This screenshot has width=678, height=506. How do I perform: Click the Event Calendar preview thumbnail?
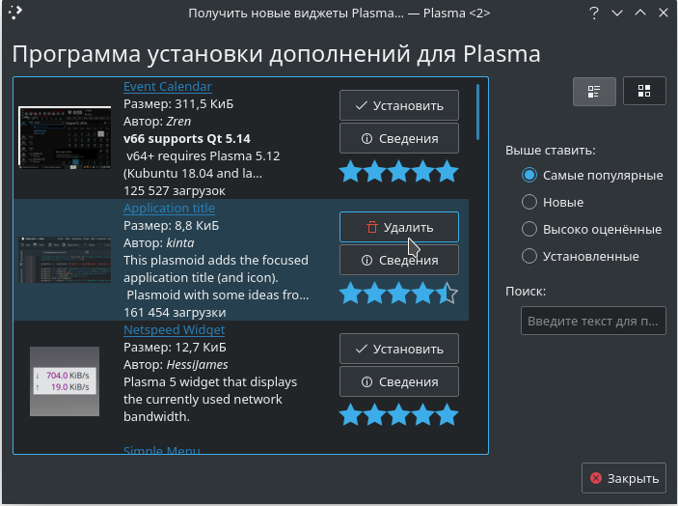coord(65,138)
